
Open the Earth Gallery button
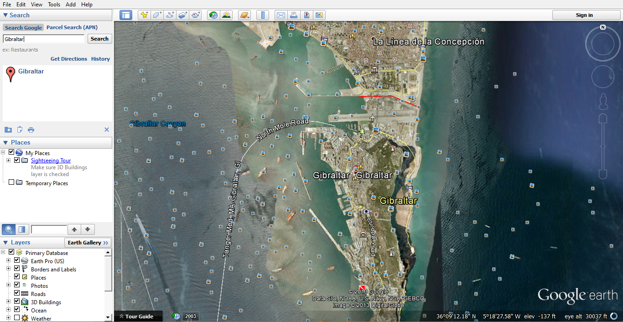[88, 243]
